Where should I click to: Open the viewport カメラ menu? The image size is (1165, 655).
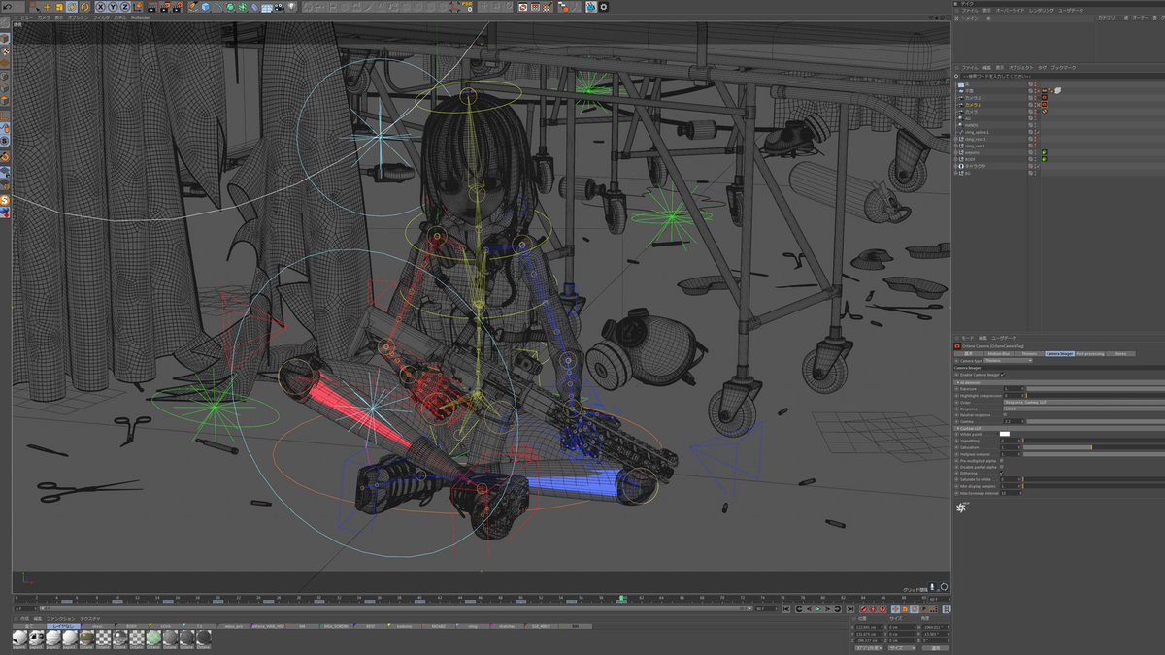click(x=45, y=17)
